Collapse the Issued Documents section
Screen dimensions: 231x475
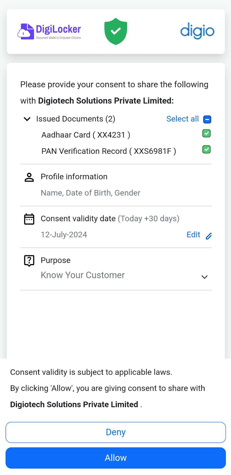27,119
